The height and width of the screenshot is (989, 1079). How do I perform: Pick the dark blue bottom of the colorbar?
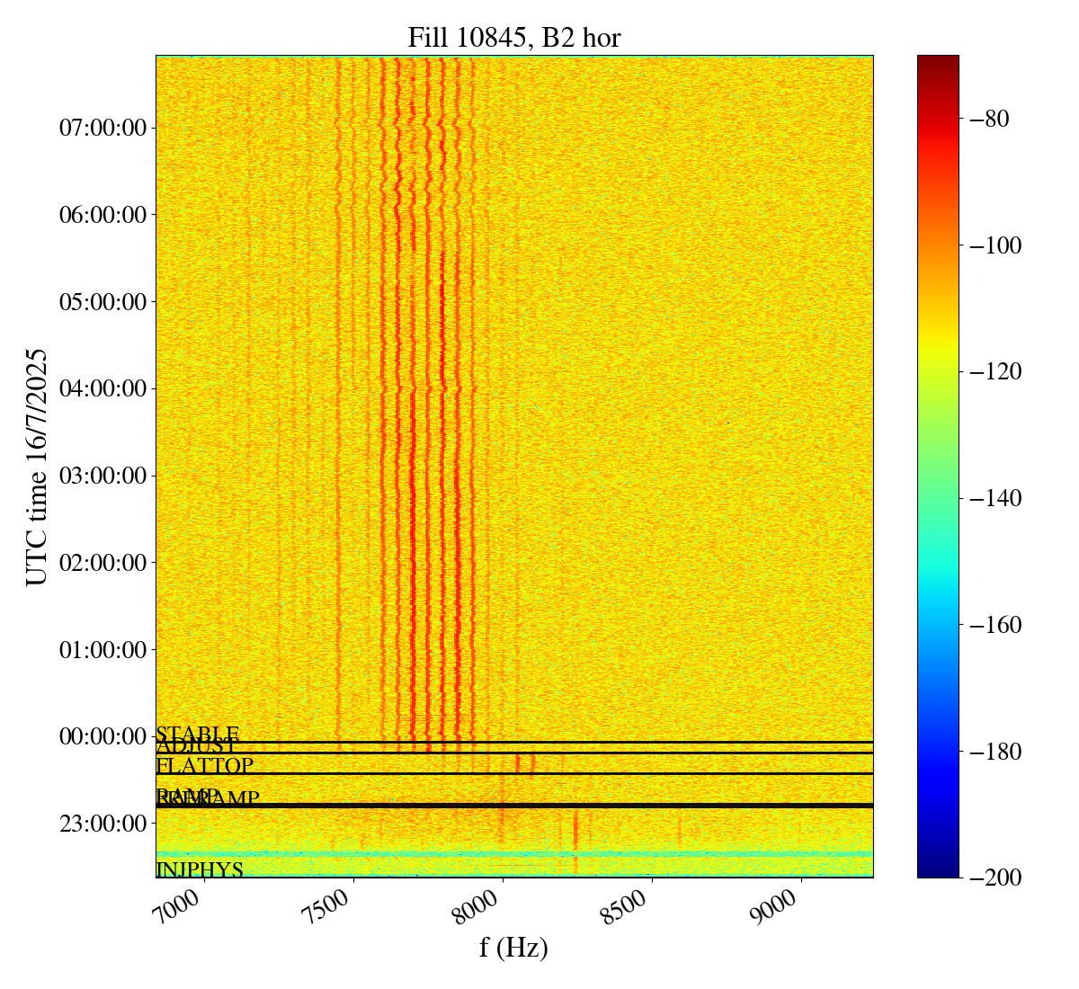938,870
